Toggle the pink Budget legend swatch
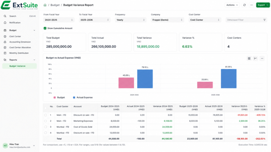The image size is (271, 152). point(55,97)
